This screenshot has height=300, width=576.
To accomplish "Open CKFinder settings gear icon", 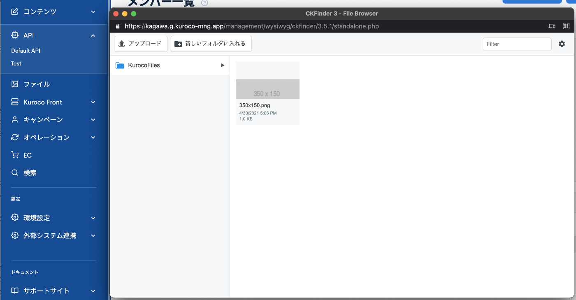I will [562, 44].
